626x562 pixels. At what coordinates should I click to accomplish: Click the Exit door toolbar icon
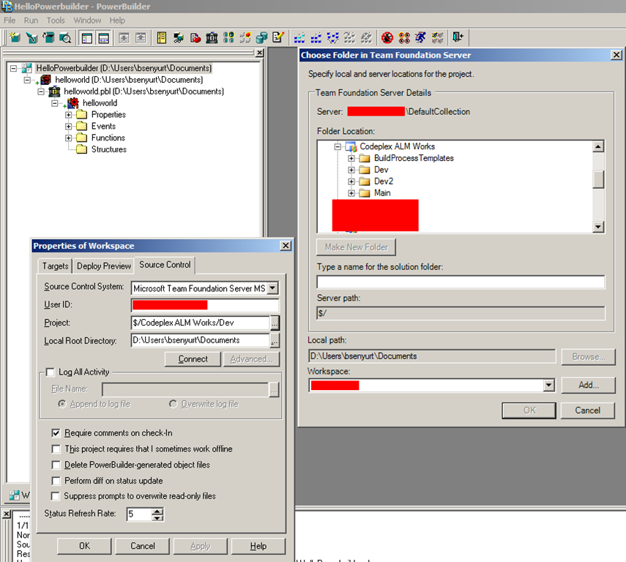pos(458,37)
